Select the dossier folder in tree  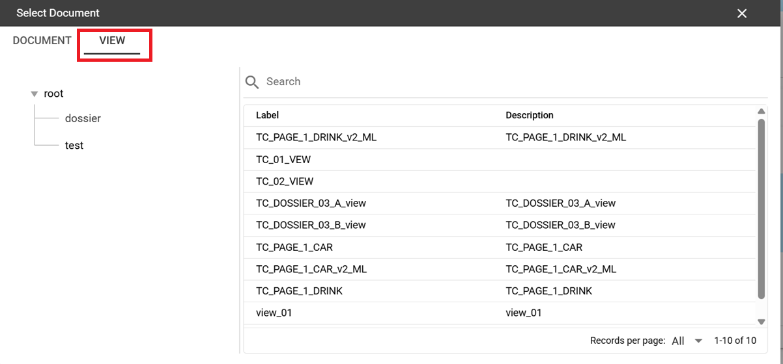[83, 118]
